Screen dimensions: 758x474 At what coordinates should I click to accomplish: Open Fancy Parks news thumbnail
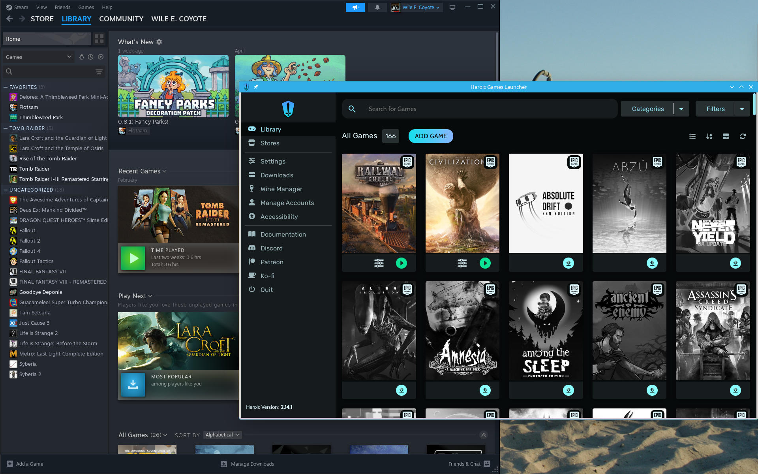coord(173,86)
